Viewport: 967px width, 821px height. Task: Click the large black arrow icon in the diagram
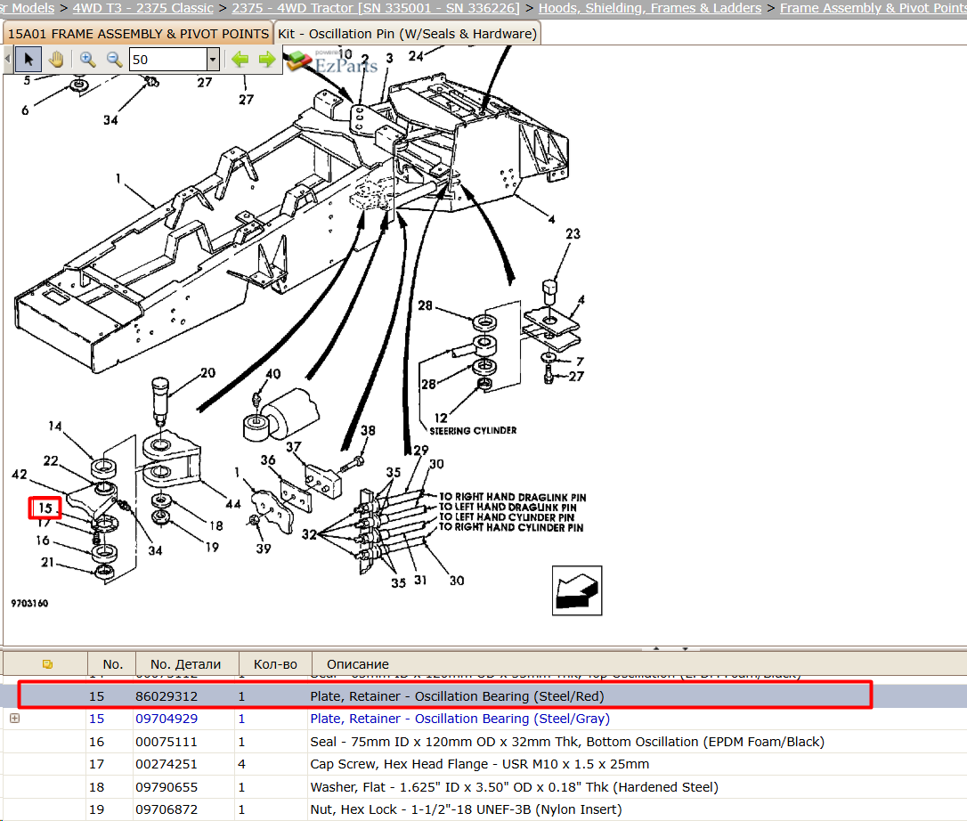coord(577,591)
